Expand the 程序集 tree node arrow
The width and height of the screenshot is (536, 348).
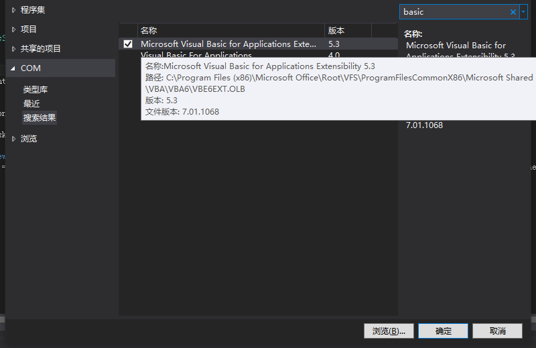[x=13, y=10]
